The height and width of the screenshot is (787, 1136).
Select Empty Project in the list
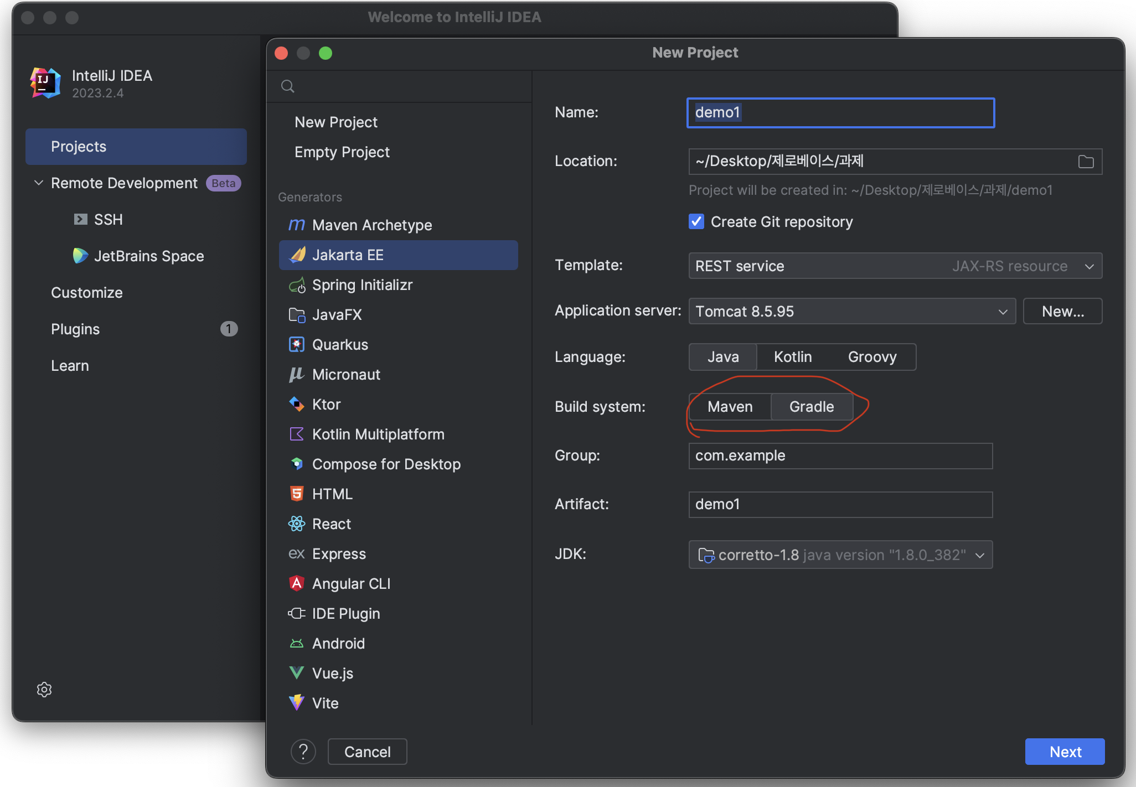[x=342, y=152]
